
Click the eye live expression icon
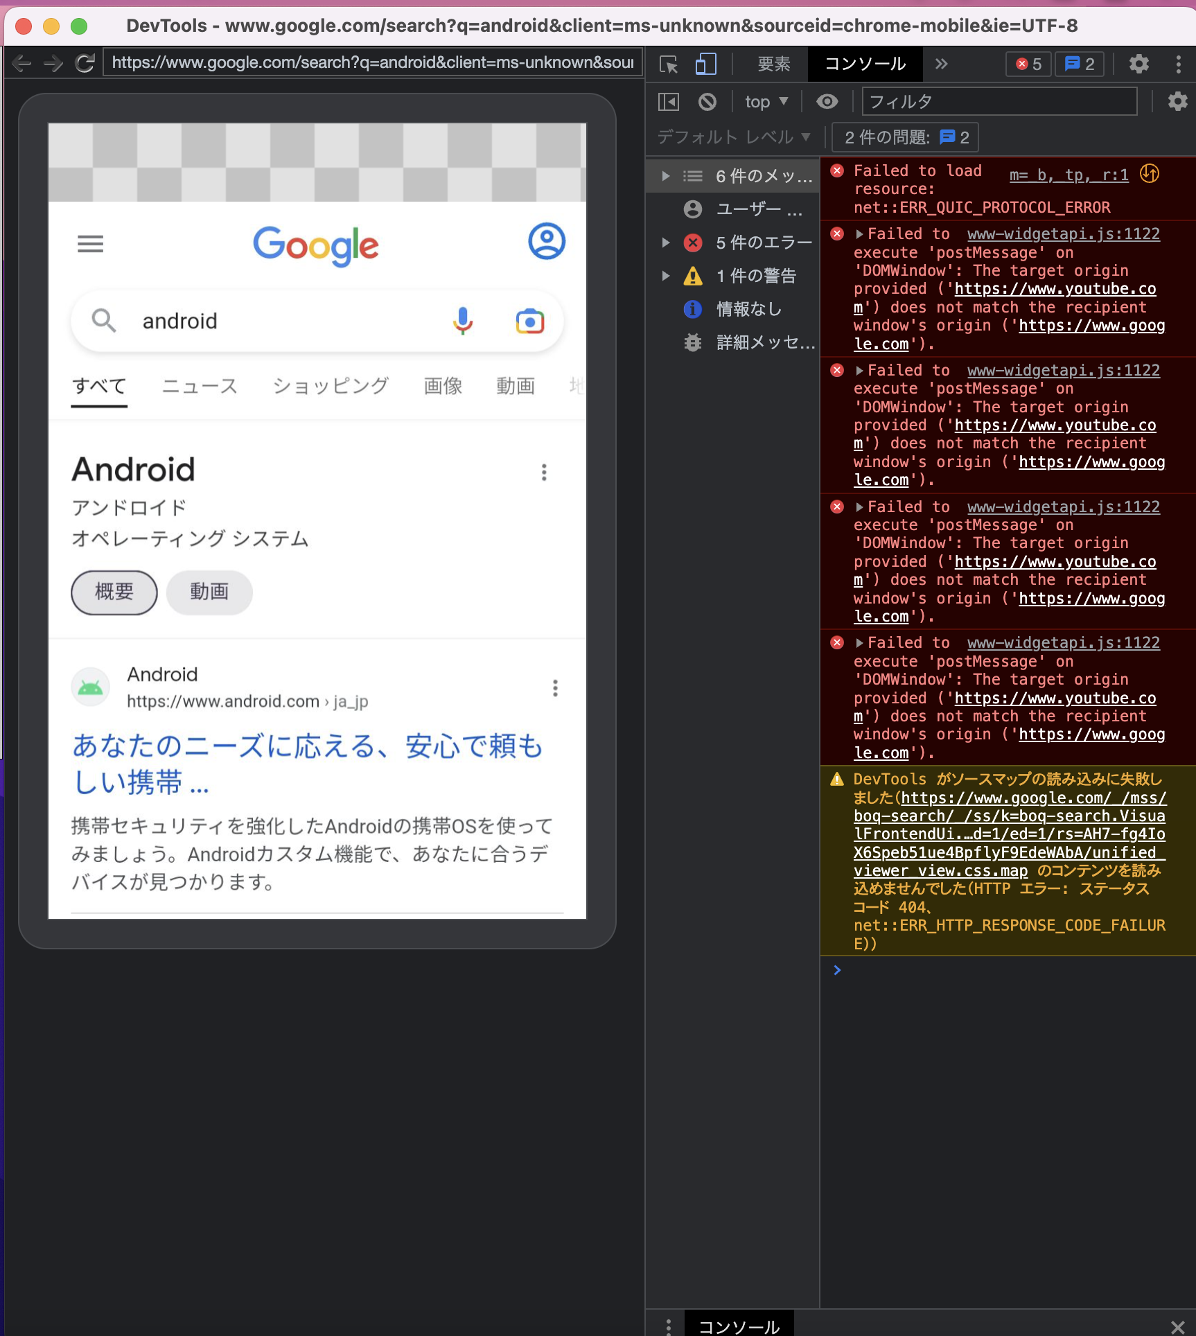pyautogui.click(x=827, y=102)
